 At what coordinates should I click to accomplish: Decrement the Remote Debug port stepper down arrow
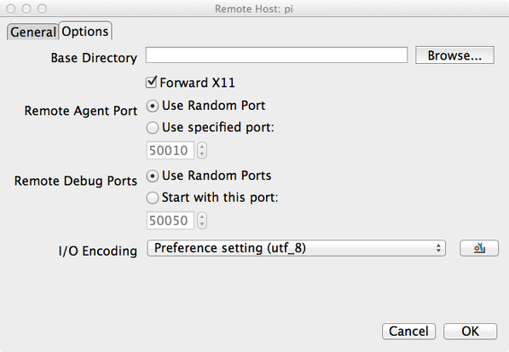(x=202, y=224)
